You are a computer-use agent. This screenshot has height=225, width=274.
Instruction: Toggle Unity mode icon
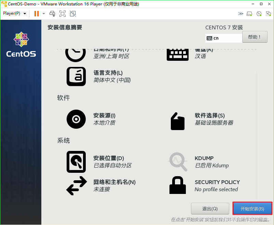click(x=73, y=14)
